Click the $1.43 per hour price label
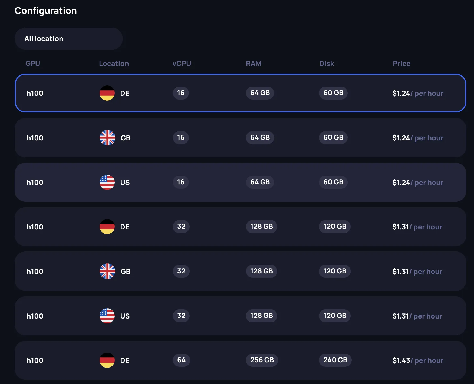 pyautogui.click(x=417, y=360)
